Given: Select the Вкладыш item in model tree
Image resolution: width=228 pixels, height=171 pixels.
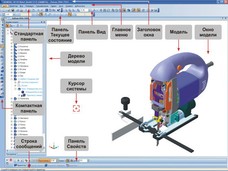Looking at the screenshot, I should tap(22, 134).
